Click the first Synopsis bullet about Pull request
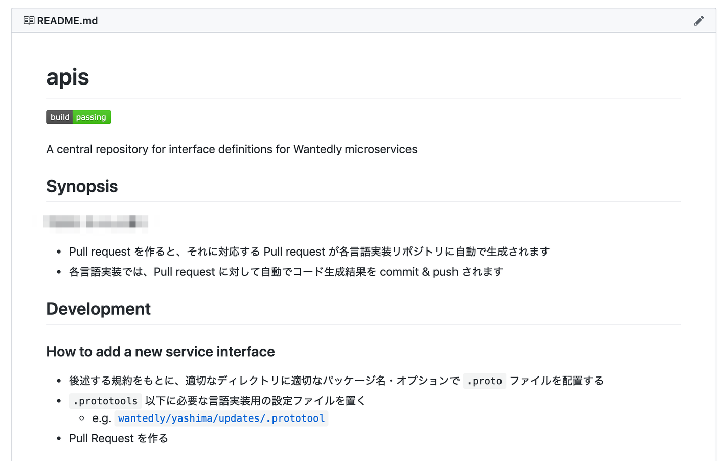Image resolution: width=728 pixels, height=461 pixels. (x=309, y=252)
